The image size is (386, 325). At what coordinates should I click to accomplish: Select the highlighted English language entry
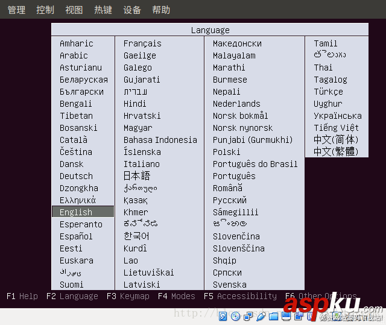click(x=83, y=212)
